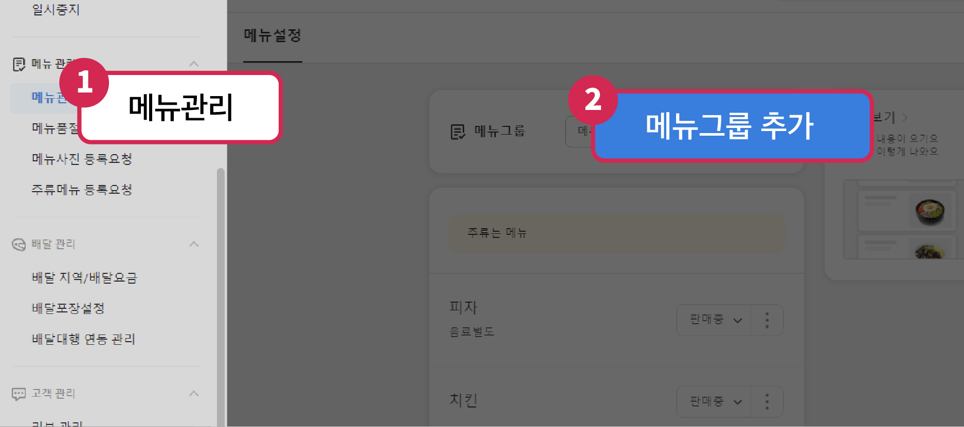The height and width of the screenshot is (427, 964).
Task: Click the 메뉴 관리 sidebar section icon
Action: pos(19,64)
